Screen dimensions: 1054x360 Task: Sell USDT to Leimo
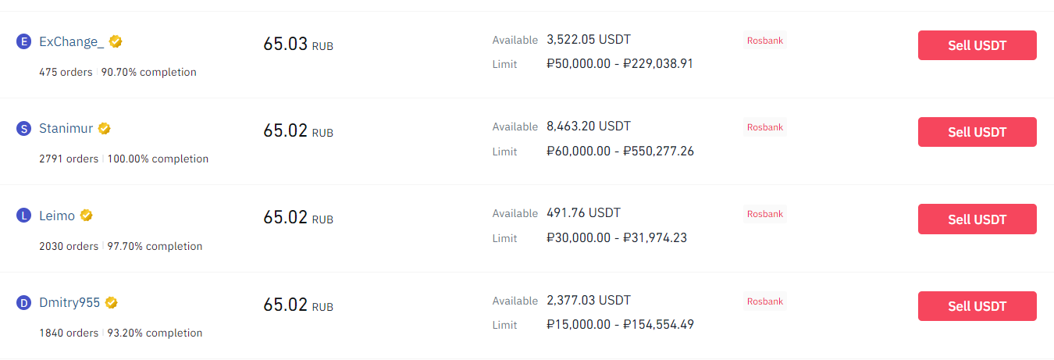pyautogui.click(x=977, y=219)
